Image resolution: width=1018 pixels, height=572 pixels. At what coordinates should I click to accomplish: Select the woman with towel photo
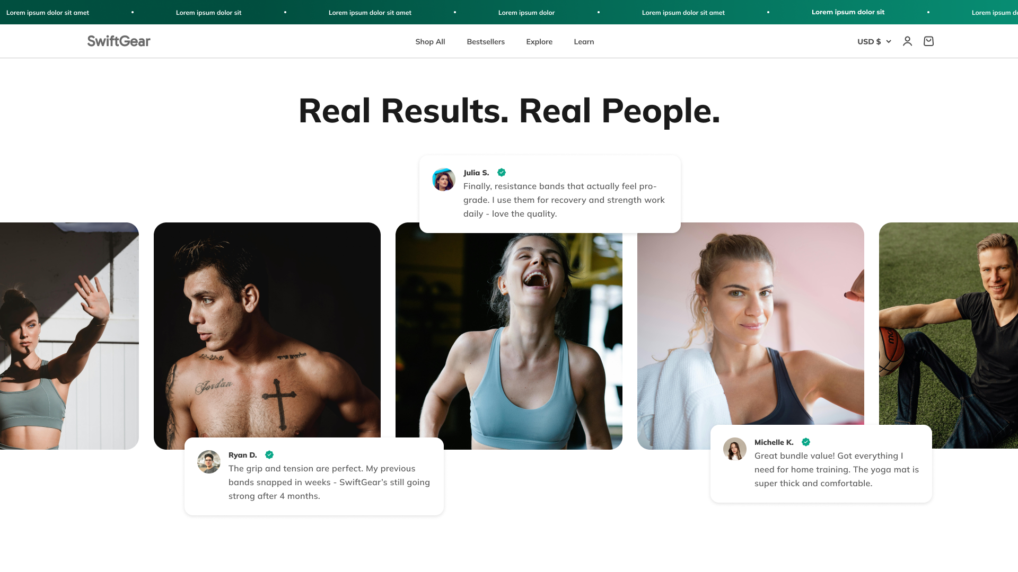pos(751,324)
